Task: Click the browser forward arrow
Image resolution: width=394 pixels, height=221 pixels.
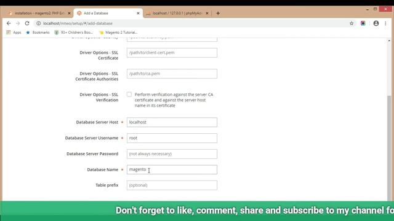Action: (18, 23)
